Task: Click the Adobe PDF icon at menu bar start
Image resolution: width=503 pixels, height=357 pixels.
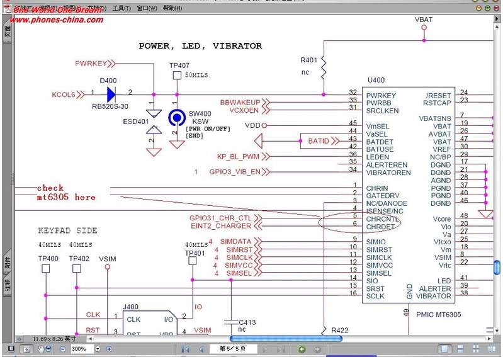Action: pos(8,9)
